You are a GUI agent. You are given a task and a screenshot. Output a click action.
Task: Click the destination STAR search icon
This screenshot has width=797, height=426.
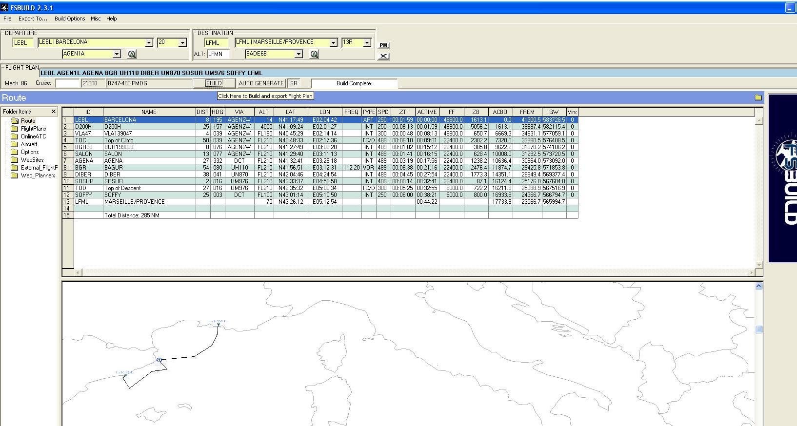click(314, 54)
